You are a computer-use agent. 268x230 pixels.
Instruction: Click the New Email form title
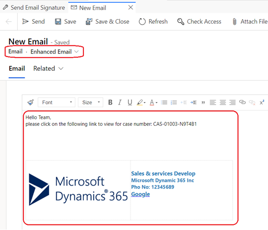point(28,41)
